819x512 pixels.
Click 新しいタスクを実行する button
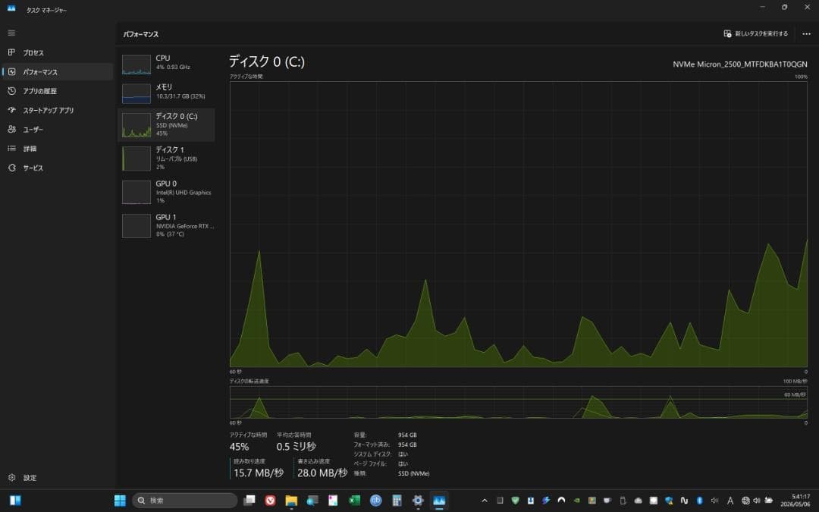(x=755, y=33)
